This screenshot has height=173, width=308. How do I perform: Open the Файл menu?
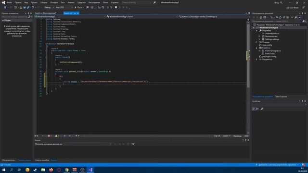click(9, 2)
